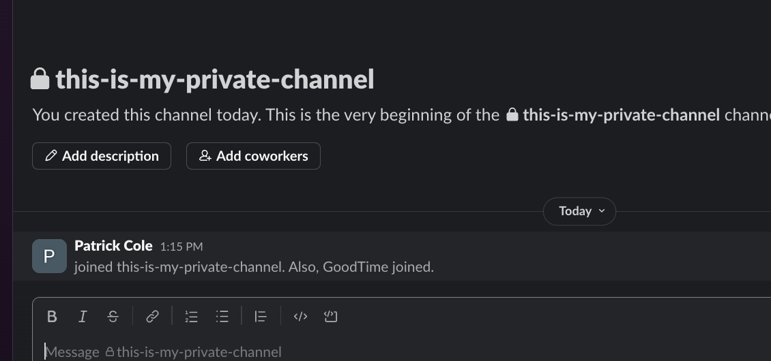Image resolution: width=771 pixels, height=361 pixels.
Task: Click the 1:15 PM message timestamp
Action: pos(181,247)
